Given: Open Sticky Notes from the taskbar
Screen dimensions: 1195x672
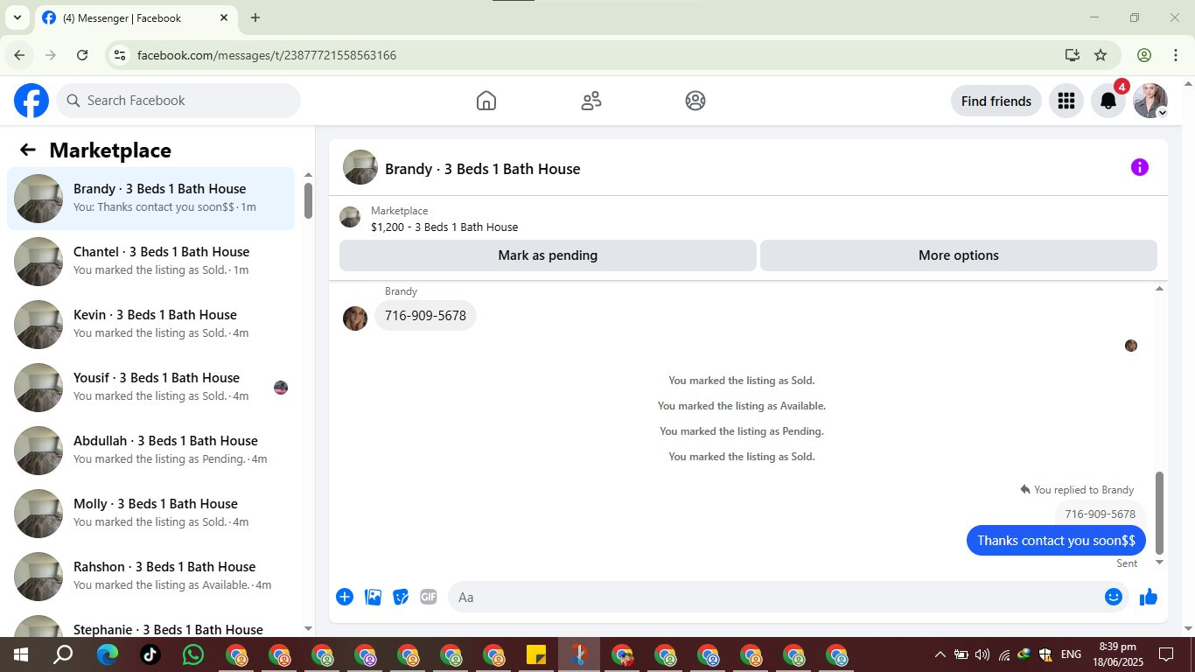Looking at the screenshot, I should coord(536,654).
